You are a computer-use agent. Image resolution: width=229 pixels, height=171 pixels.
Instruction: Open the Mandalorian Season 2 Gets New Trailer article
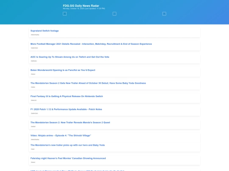(x=88, y=83)
